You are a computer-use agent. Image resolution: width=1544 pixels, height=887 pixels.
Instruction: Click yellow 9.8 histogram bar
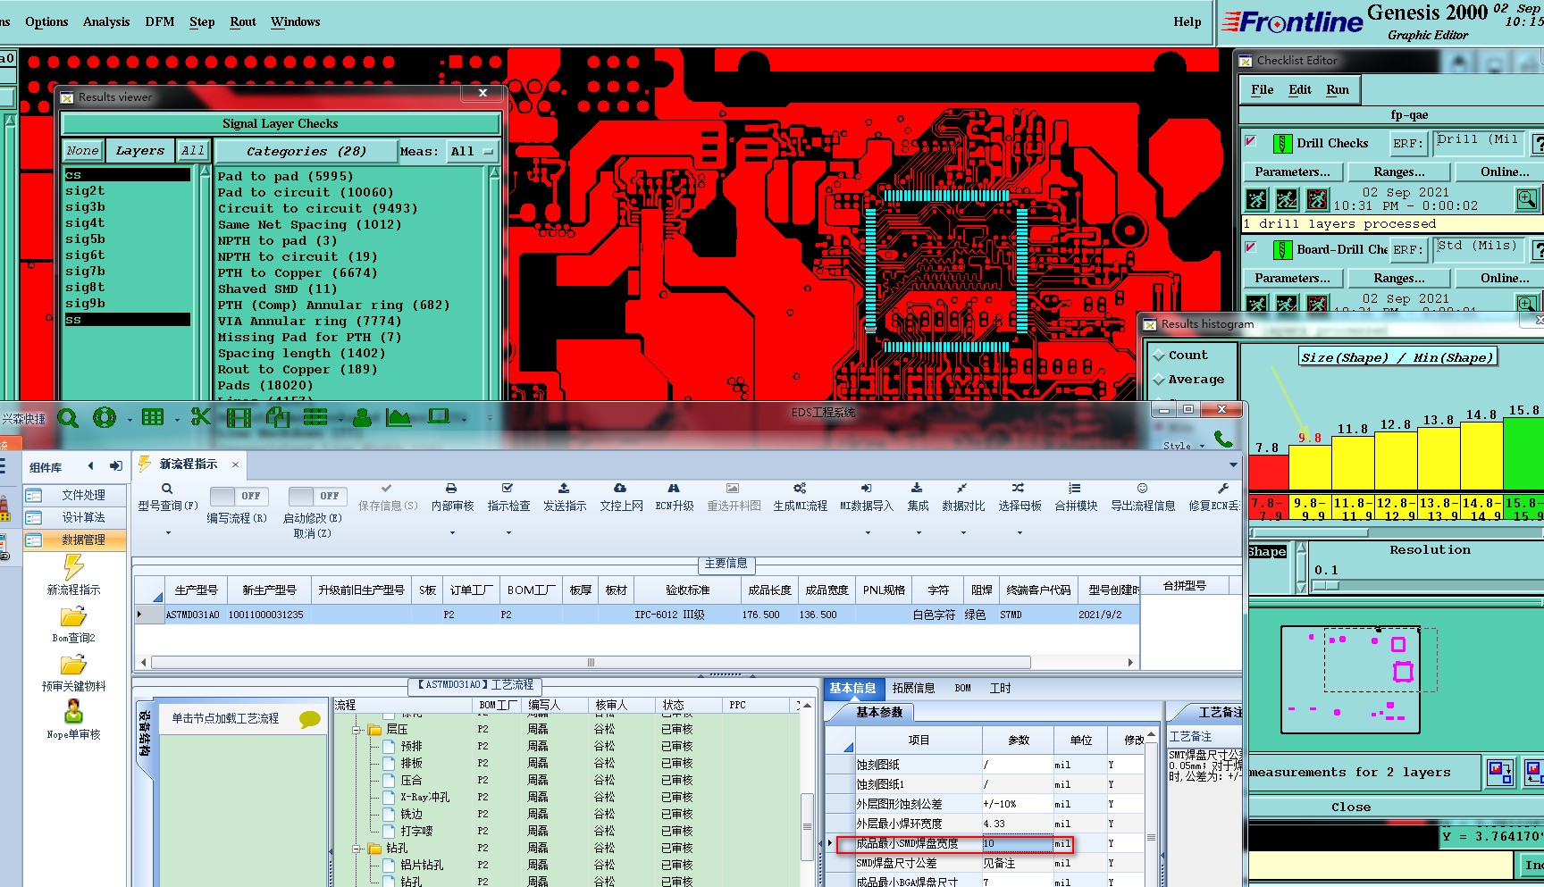1310,468
